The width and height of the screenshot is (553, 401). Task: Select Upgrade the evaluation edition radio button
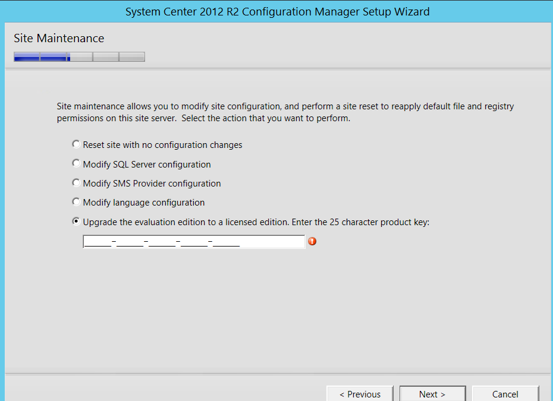(x=76, y=221)
